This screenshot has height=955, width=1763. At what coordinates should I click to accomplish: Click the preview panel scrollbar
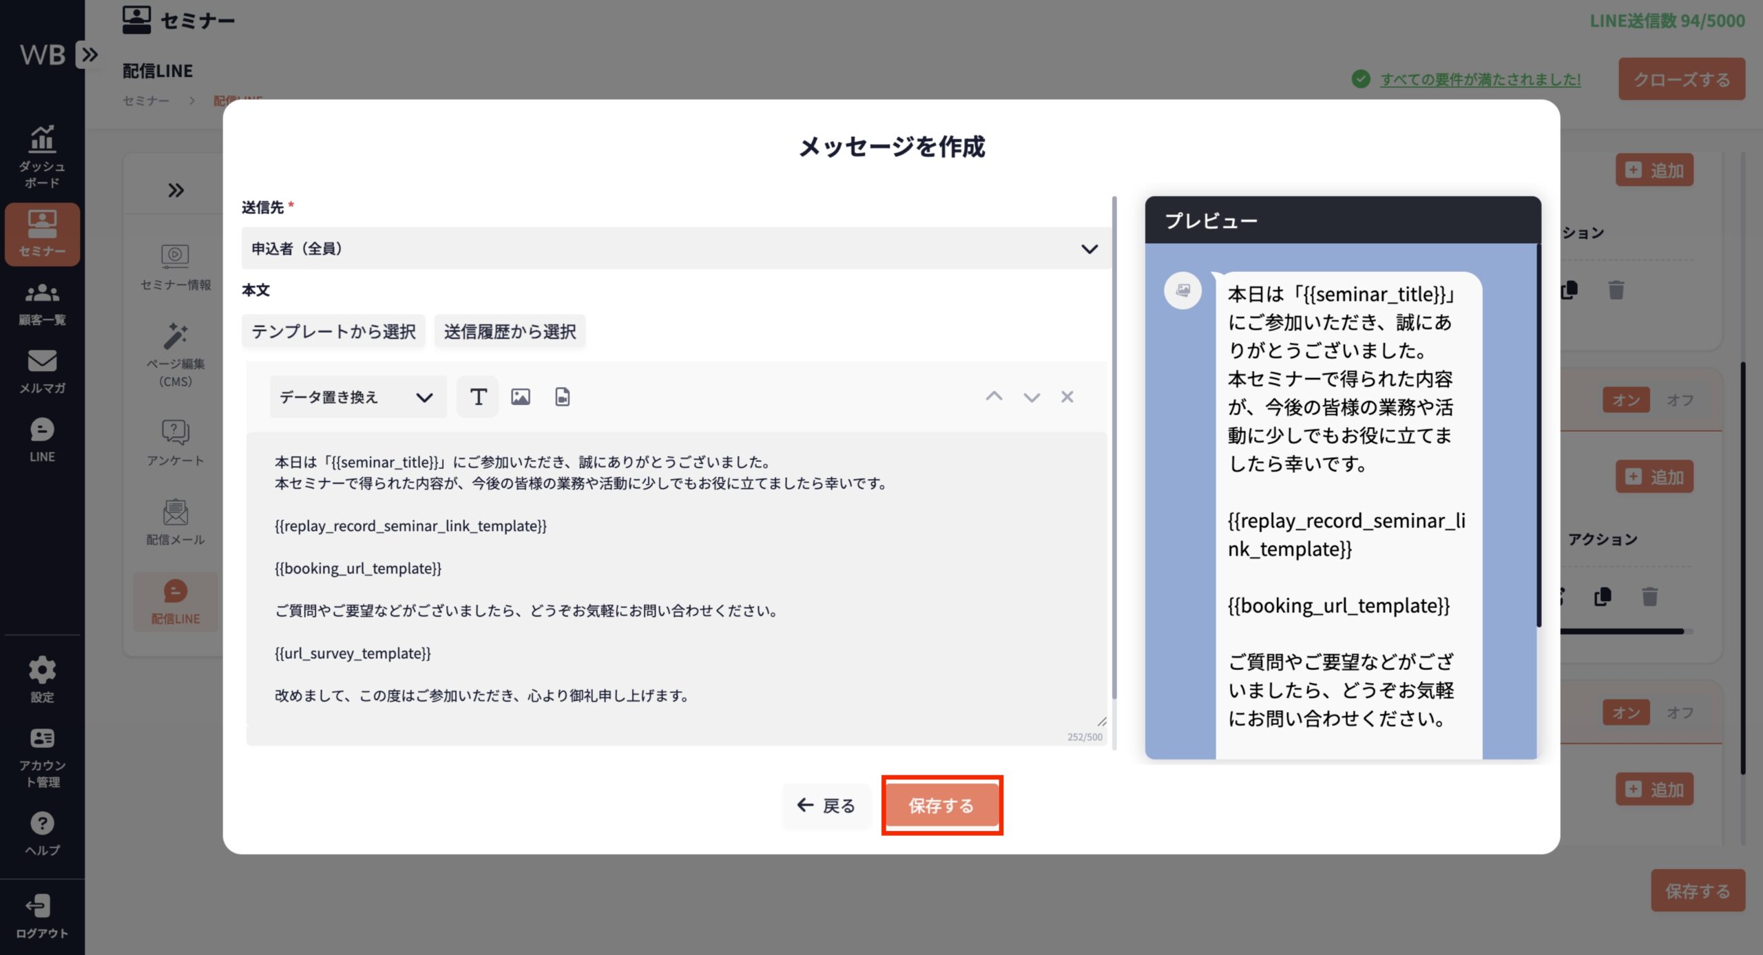pyautogui.click(x=1538, y=434)
